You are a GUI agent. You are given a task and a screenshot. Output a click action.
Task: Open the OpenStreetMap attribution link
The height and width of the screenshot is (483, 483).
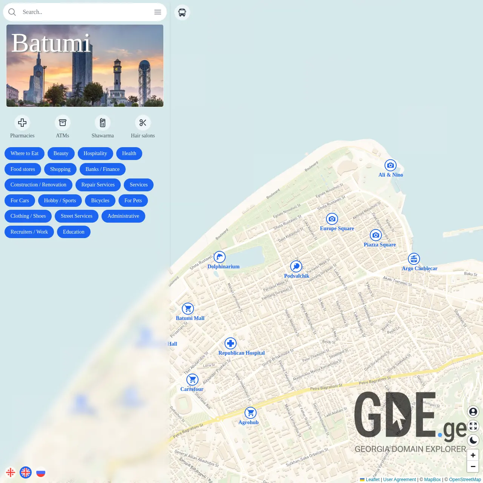tap(465, 480)
